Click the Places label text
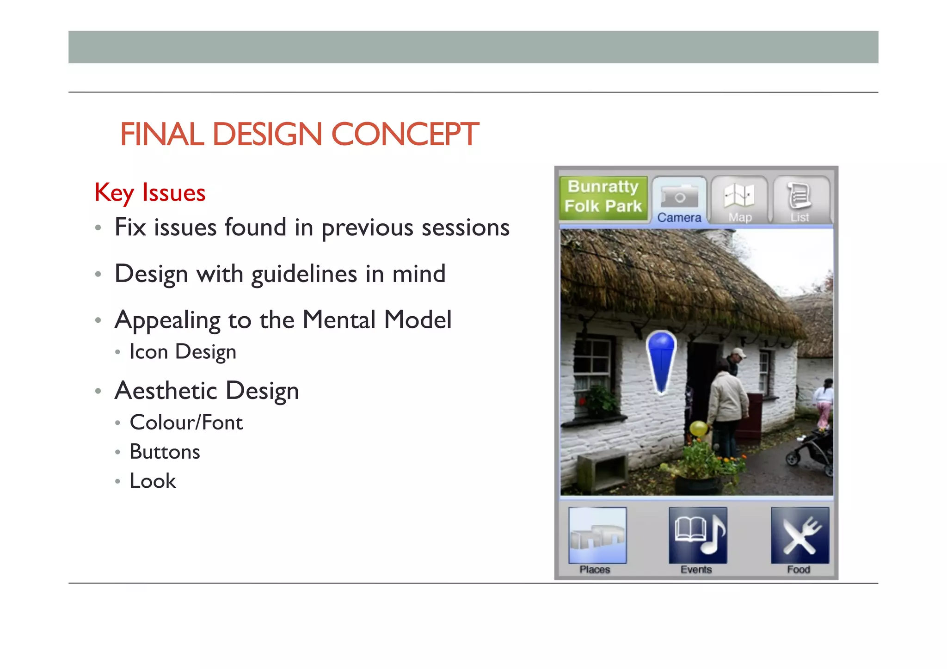 pyautogui.click(x=595, y=570)
